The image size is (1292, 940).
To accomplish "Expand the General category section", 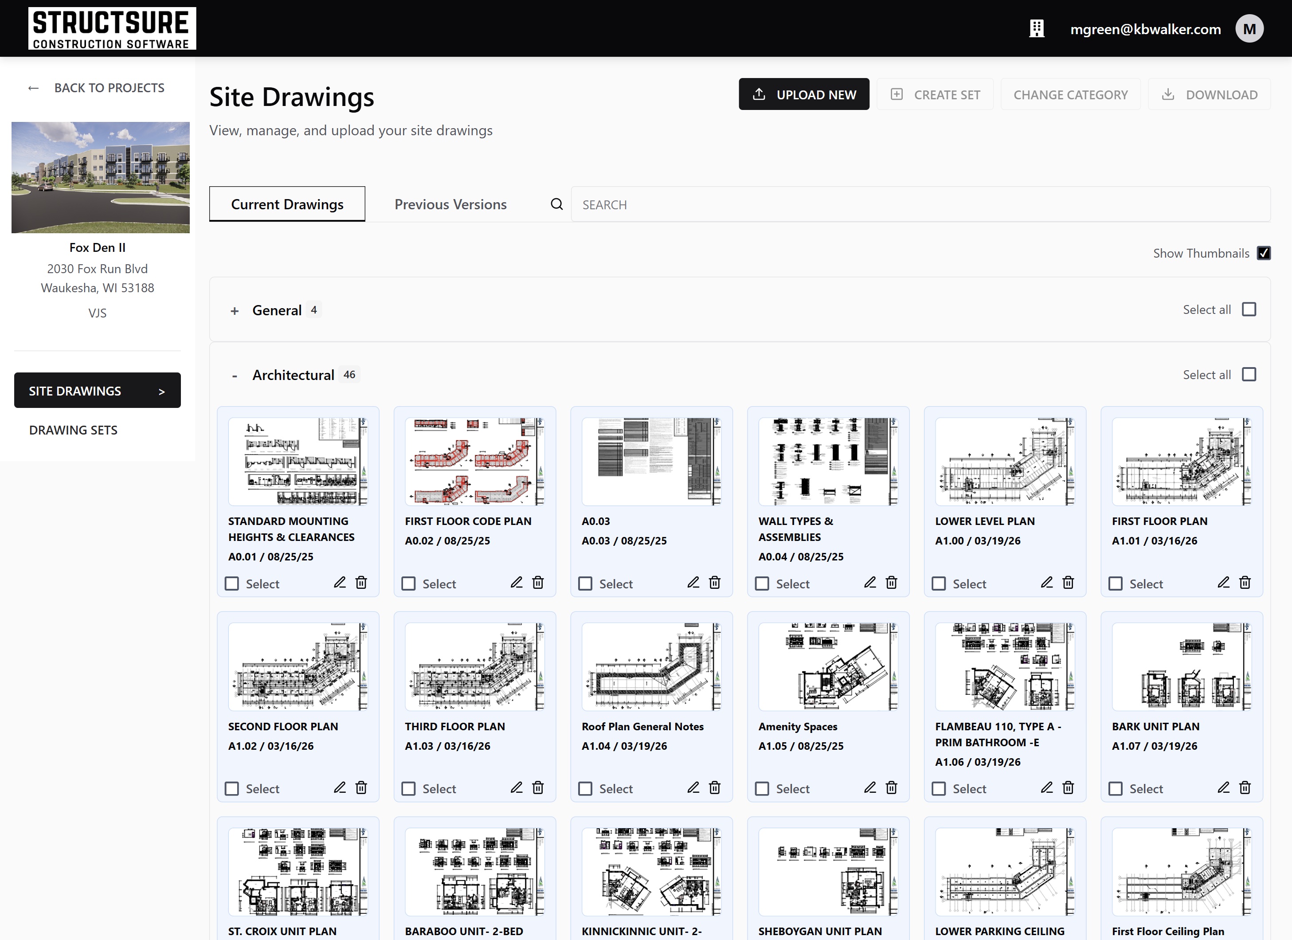I will pos(234,310).
